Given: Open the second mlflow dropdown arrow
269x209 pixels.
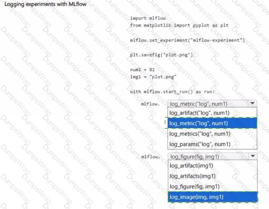Looking at the screenshot, I should (252, 156).
